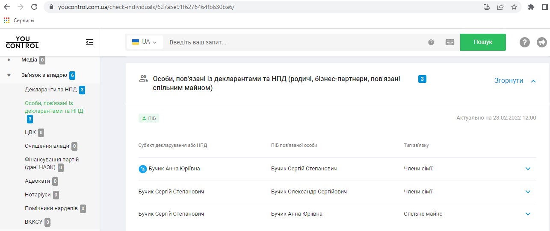Open Фінансування партій (дані НАЗК) item

pyautogui.click(x=51, y=163)
